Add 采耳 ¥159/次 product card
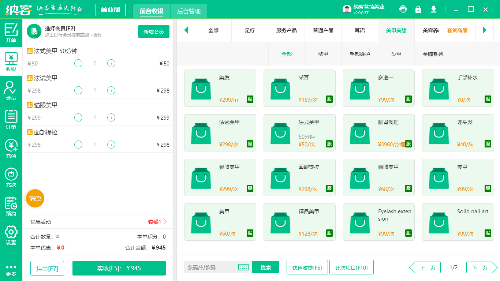The image size is (500, 281). 299,88
